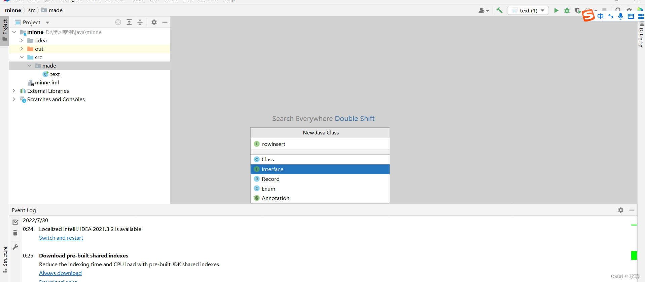Open the user account icon in toolbar
The width and height of the screenshot is (645, 282).
[483, 10]
